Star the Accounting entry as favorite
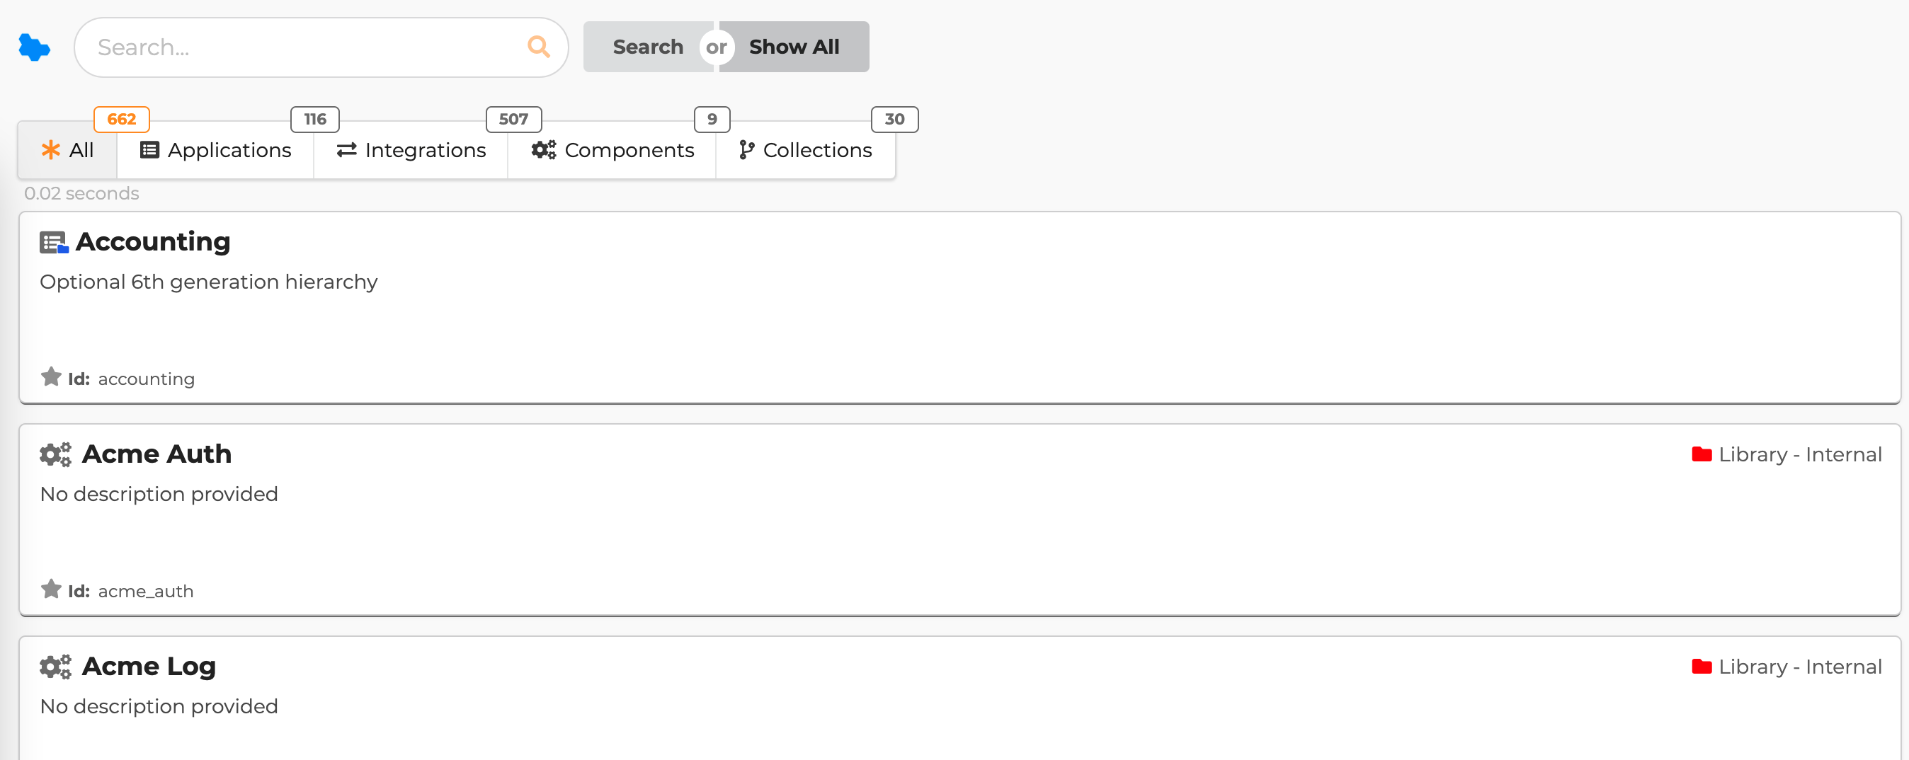1909x760 pixels. pos(51,377)
